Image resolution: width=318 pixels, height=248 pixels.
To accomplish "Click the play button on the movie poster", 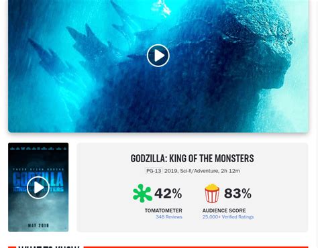I will (x=38, y=188).
